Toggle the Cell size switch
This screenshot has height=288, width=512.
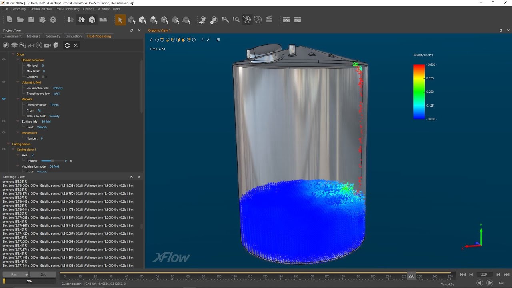click(44, 77)
